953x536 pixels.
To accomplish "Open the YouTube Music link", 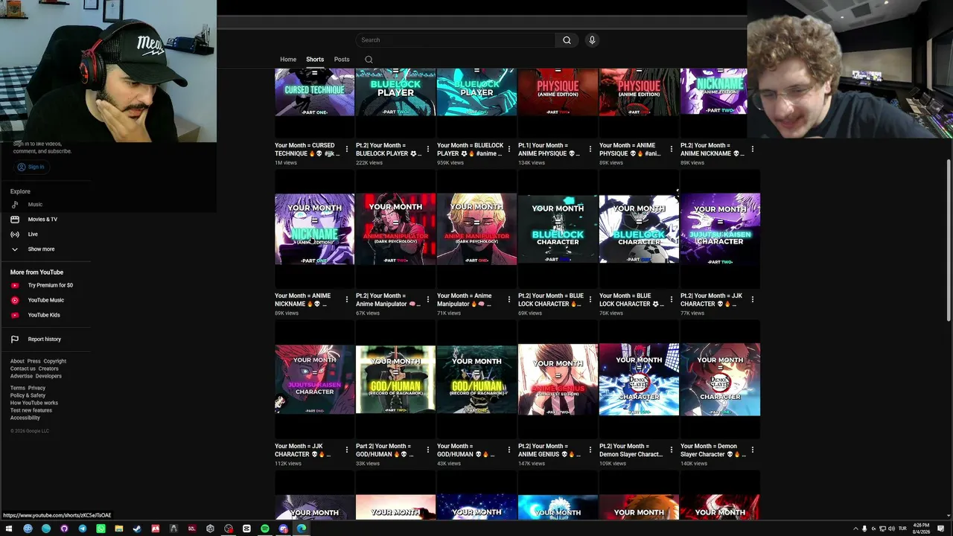I will (x=46, y=300).
